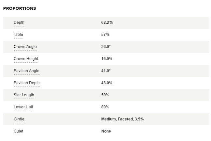
Task: Click the Table term label
Action: point(18,35)
